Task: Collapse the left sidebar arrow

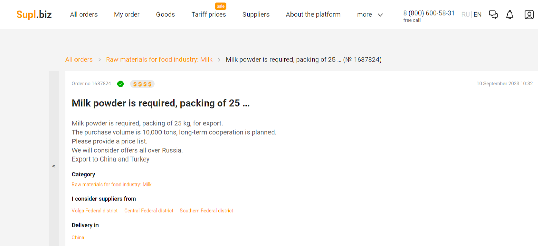Action: (x=54, y=166)
